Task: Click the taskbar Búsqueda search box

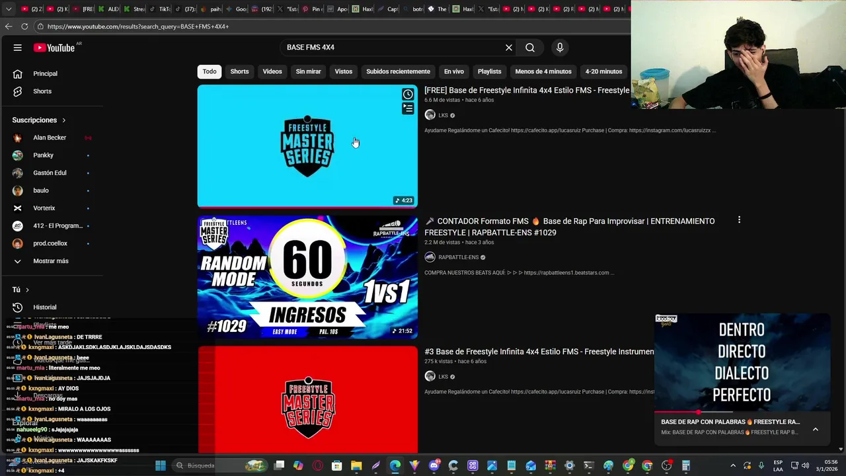Action: [221, 465]
